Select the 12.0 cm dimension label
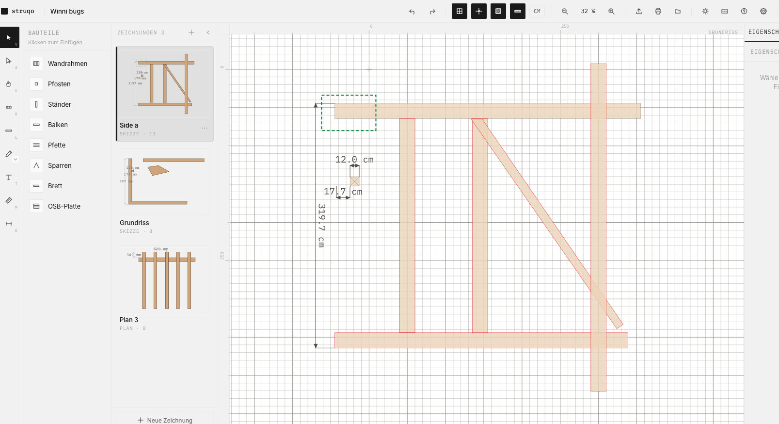Image resolution: width=779 pixels, height=424 pixels. pyautogui.click(x=354, y=160)
